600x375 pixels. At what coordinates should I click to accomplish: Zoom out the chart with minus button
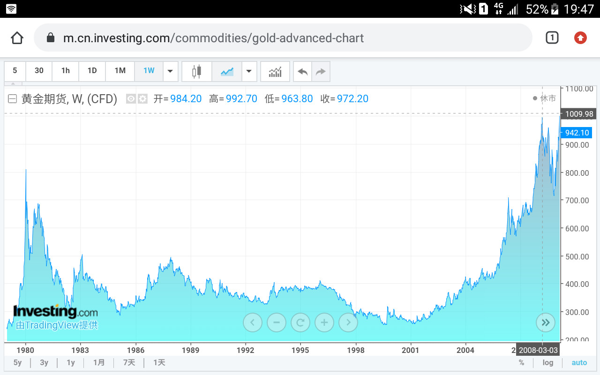[277, 322]
